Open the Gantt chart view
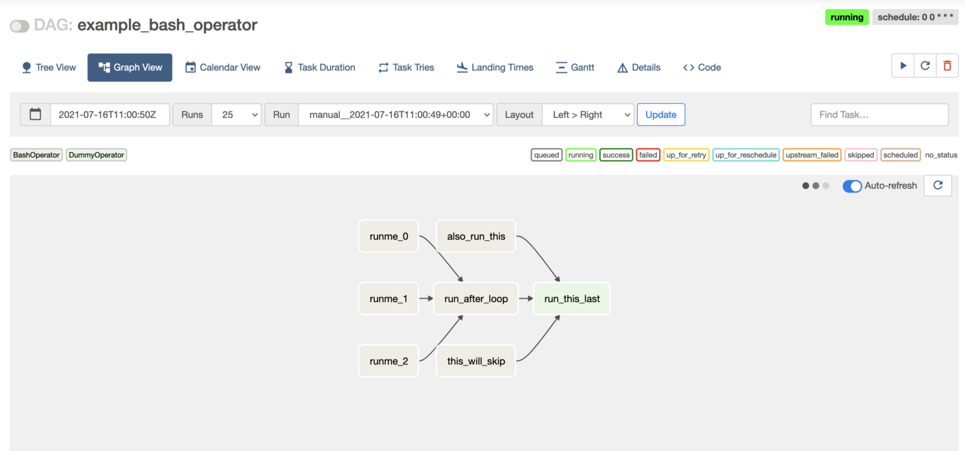Screen dimensions: 965x451 pos(575,67)
